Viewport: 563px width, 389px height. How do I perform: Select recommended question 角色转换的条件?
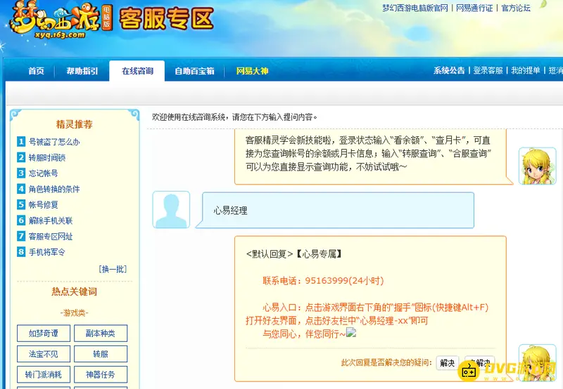[x=54, y=189]
